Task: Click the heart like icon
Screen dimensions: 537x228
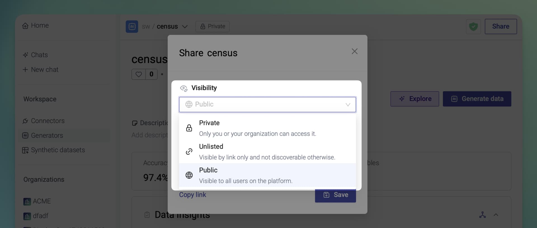Action: pos(139,74)
